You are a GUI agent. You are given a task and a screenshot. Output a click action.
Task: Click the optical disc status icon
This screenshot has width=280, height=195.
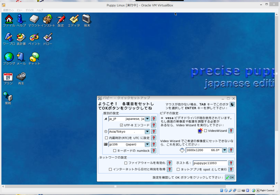(226, 190)
